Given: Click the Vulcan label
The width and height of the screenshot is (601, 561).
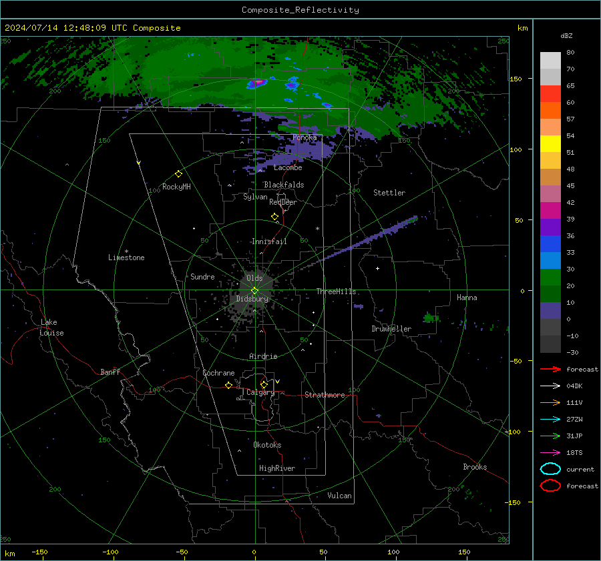Looking at the screenshot, I should click(339, 496).
